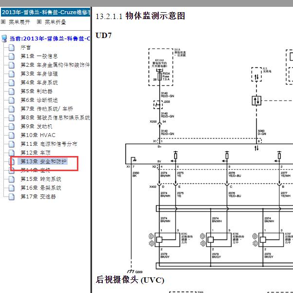Select 第7章 传动系统/车桥
293x293 pixels.
(x=47, y=109)
